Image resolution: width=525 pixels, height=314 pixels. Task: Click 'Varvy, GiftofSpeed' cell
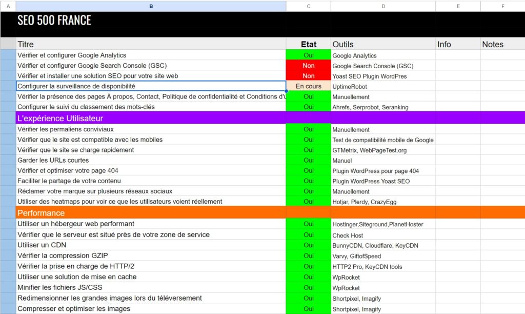(383, 256)
